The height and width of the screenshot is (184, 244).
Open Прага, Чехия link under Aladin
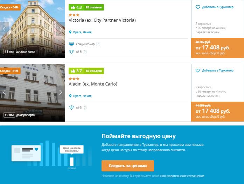click(82, 96)
